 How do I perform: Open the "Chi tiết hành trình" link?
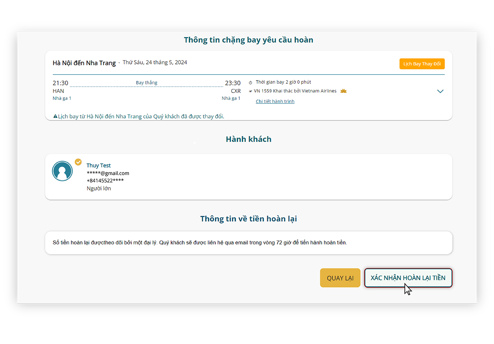coord(275,101)
